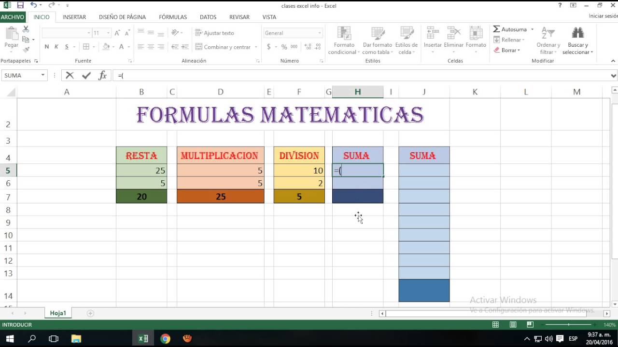This screenshot has width=618, height=347.
Task: Cancel formula entry with X icon
Action: coord(70,75)
